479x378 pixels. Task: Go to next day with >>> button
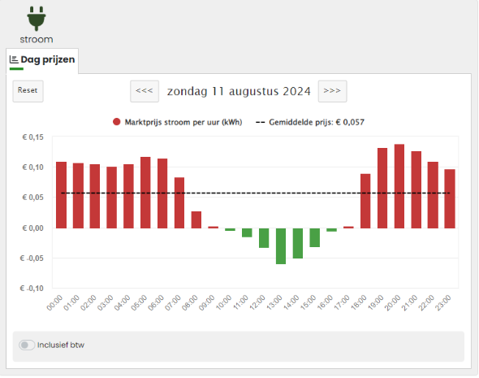tap(332, 91)
